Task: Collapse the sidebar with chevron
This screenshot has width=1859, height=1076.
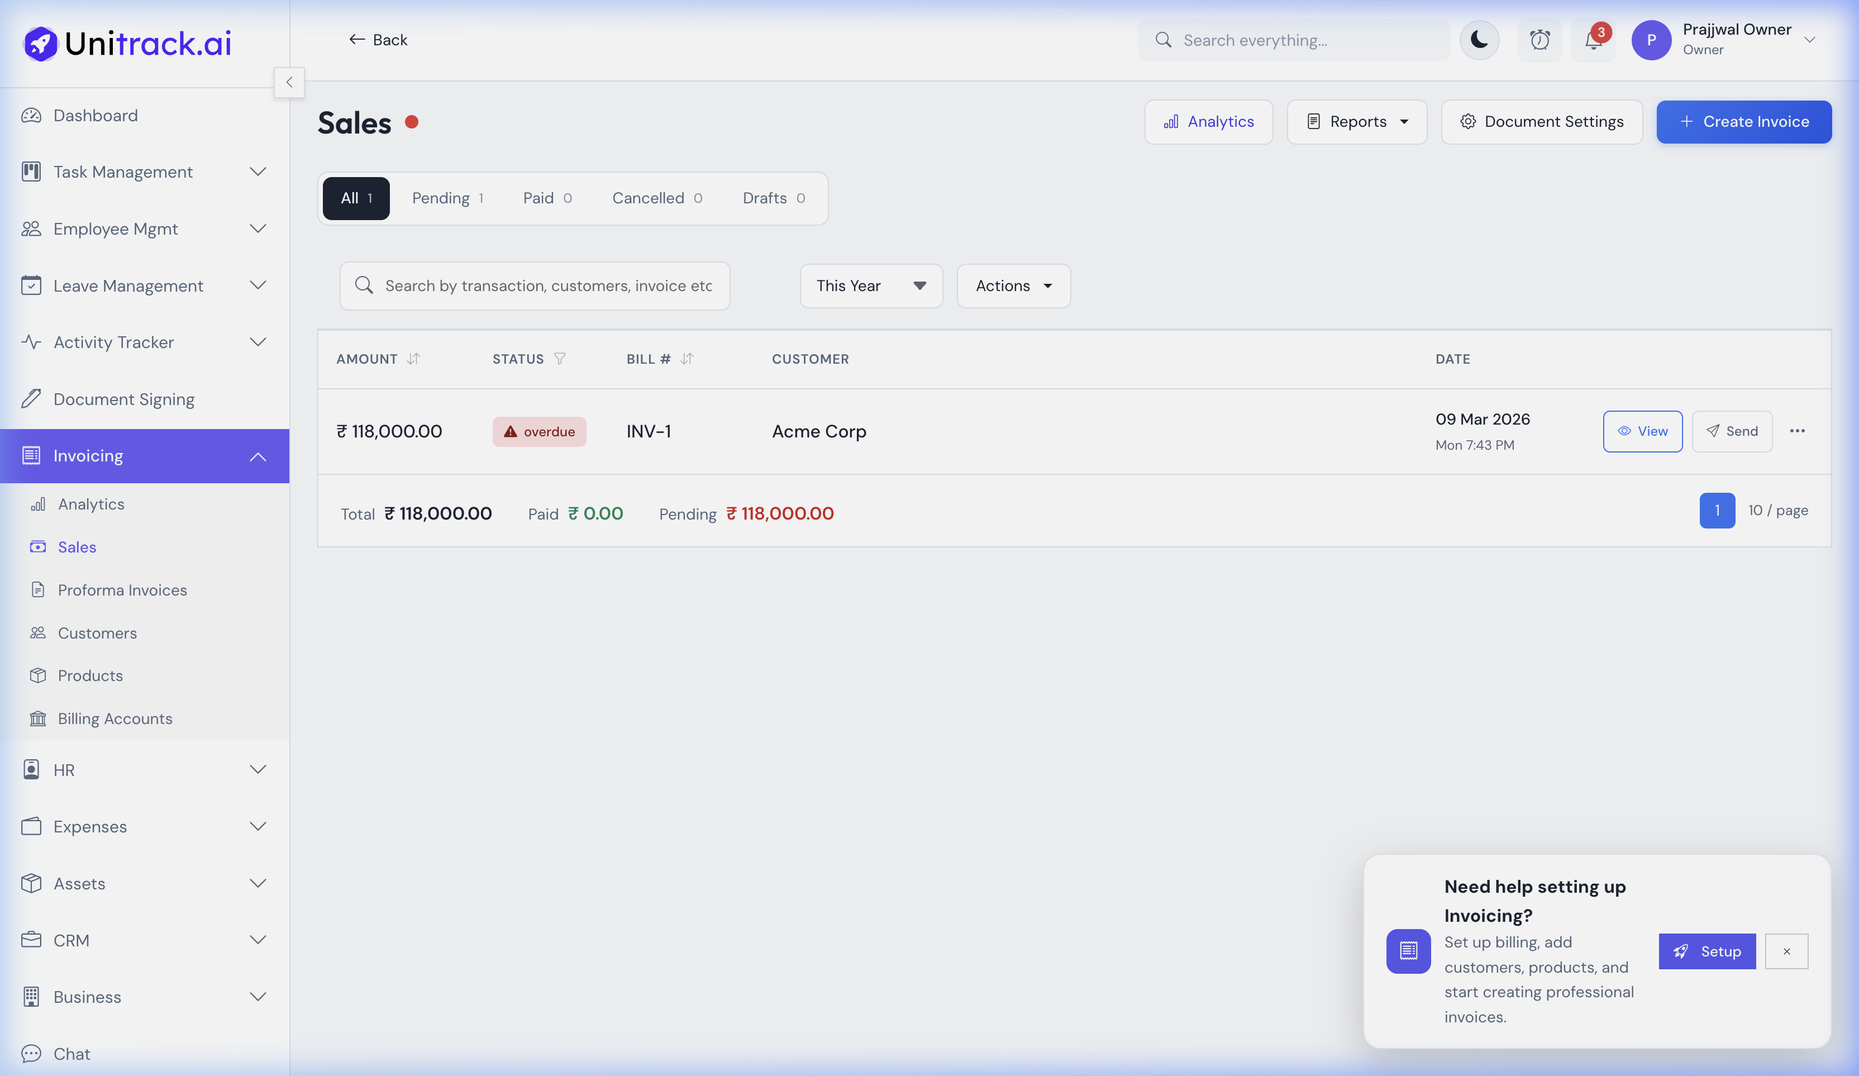Action: click(289, 83)
